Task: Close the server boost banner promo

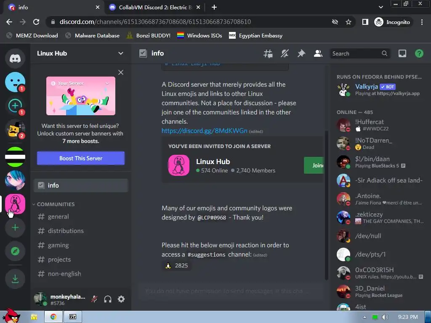Action: click(x=121, y=72)
